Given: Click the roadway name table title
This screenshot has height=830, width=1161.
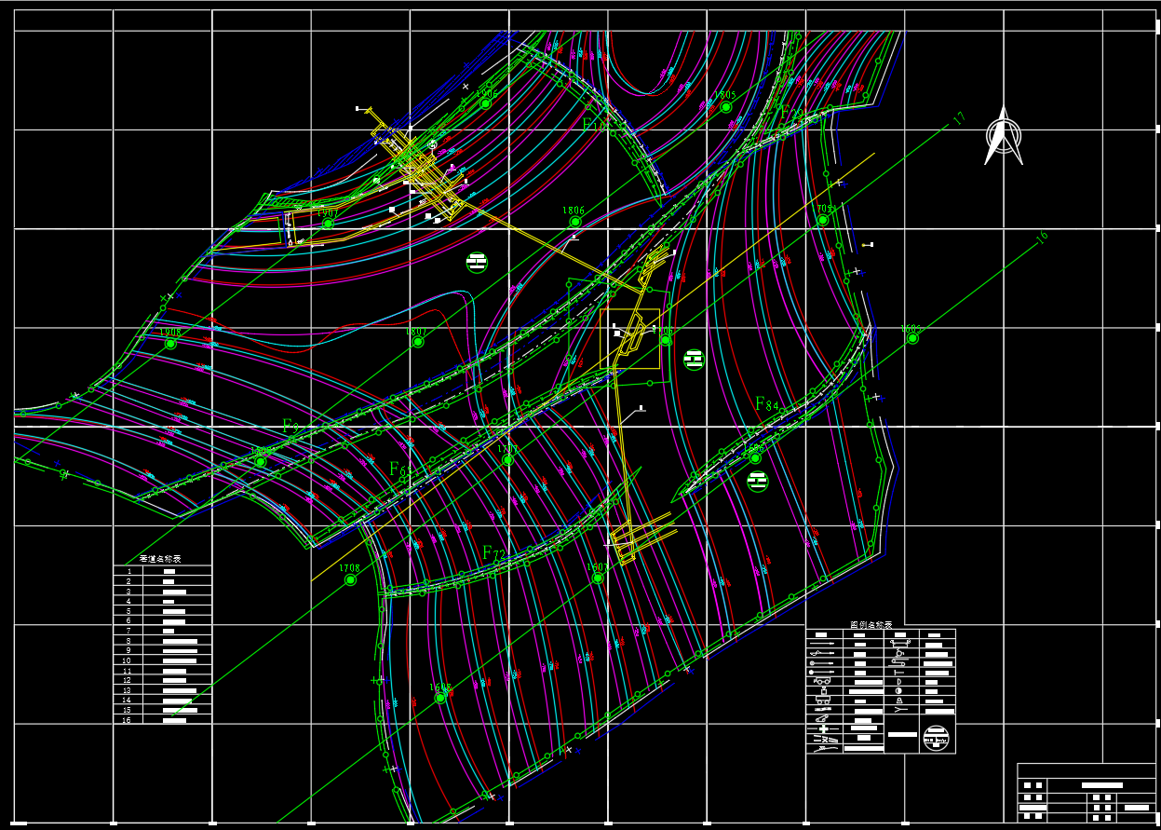Looking at the screenshot, I should click(x=160, y=559).
